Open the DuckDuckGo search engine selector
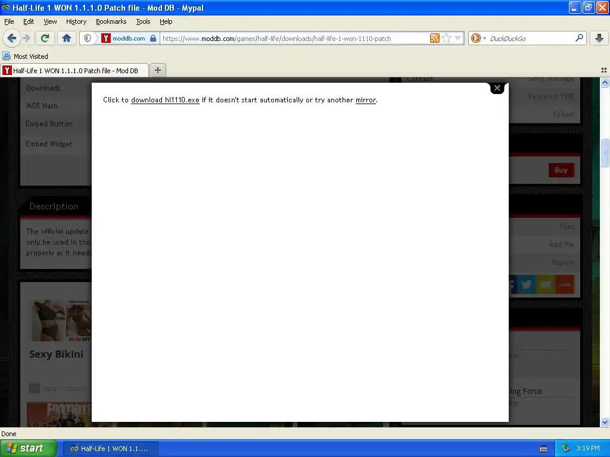Viewport: 610px width, 457px height. click(478, 38)
